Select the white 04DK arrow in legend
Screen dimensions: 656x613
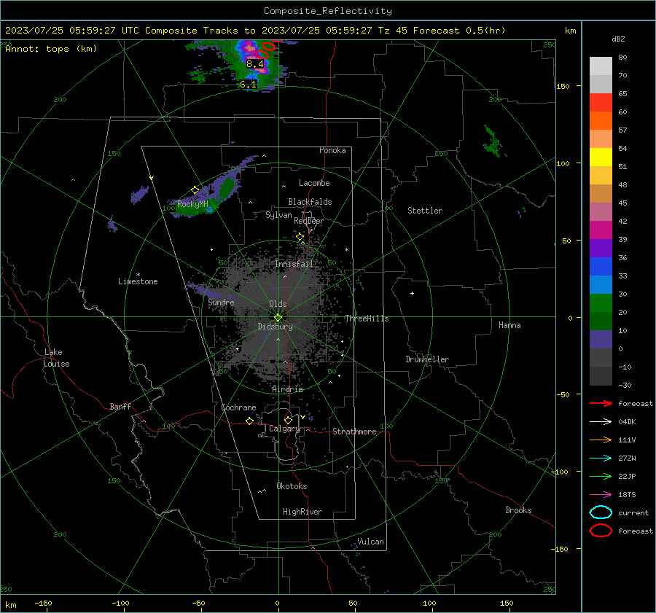[601, 421]
